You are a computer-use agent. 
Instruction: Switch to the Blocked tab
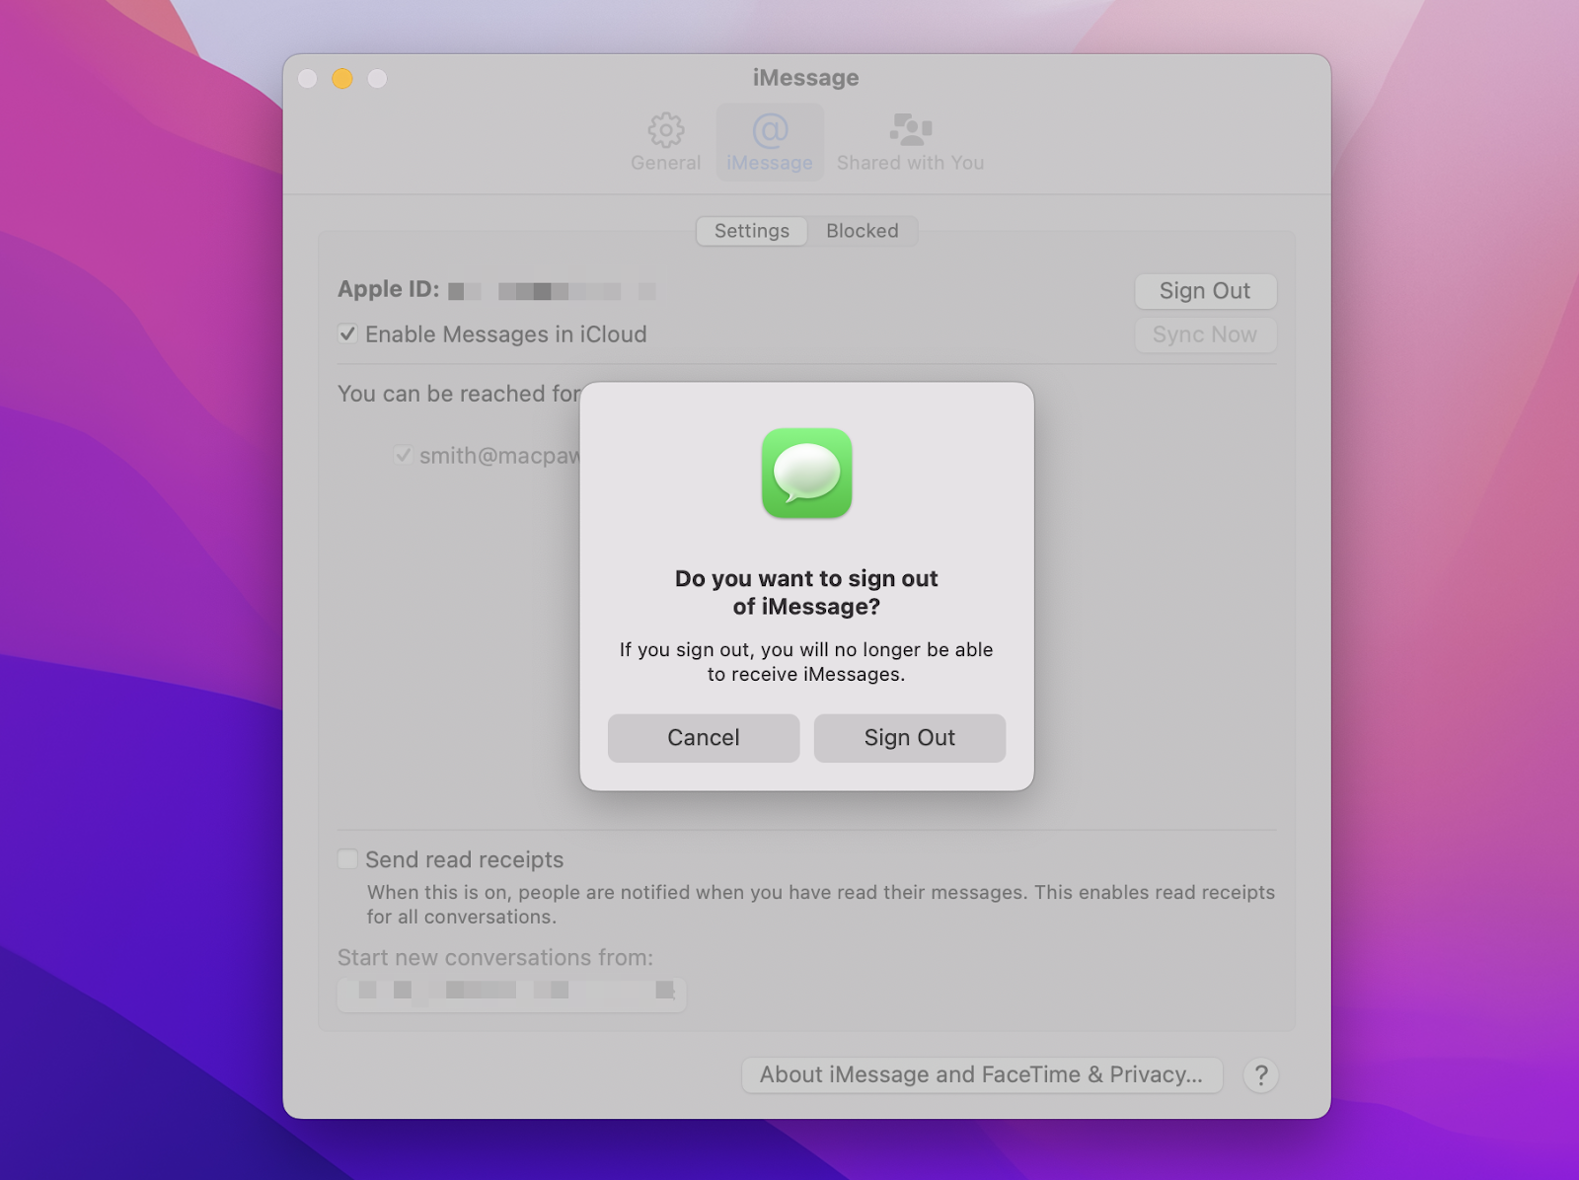point(863,231)
